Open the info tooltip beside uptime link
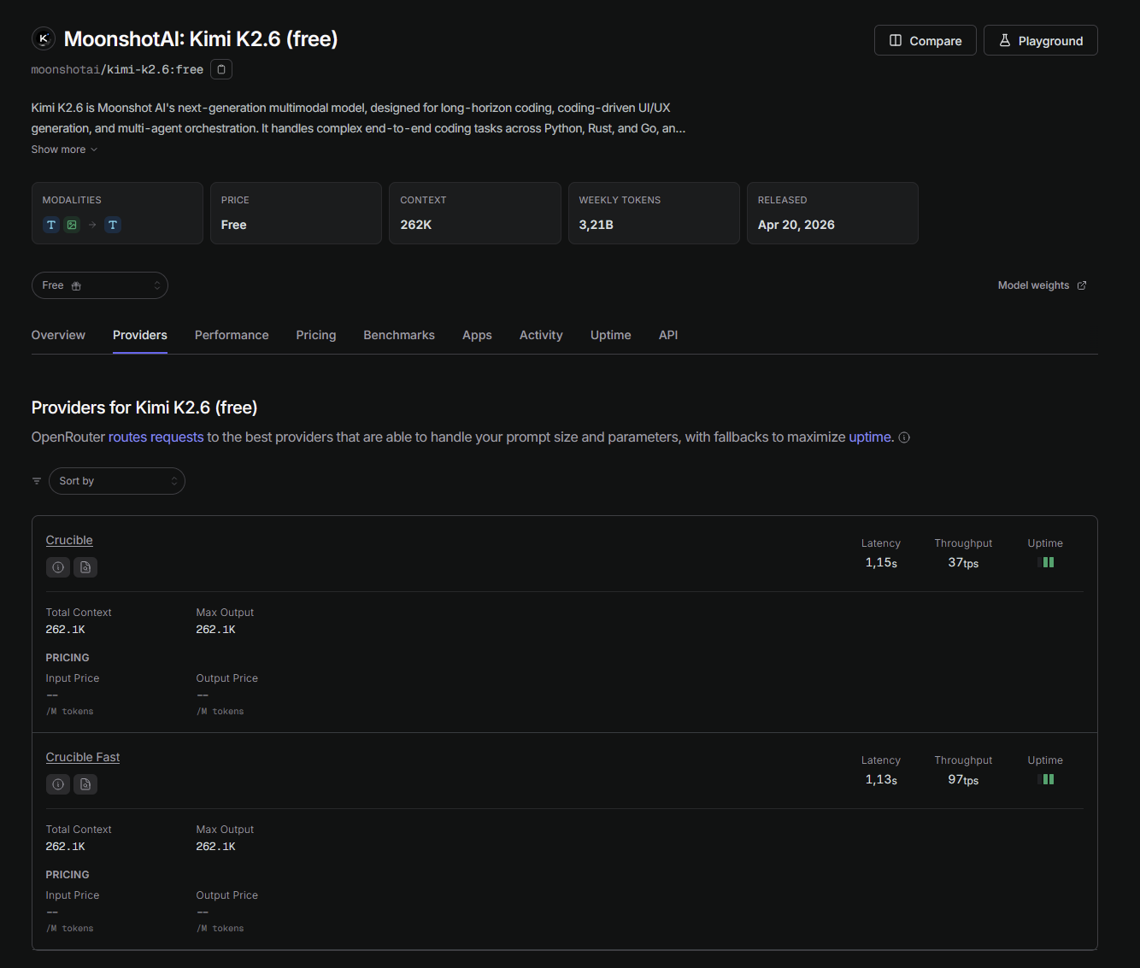Viewport: 1140px width, 968px height. 904,437
